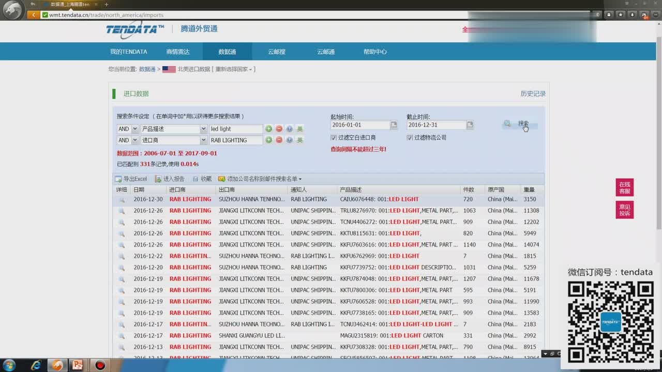The image size is (662, 372).
Task: Open 商情雷达 tab
Action: pyautogui.click(x=178, y=52)
